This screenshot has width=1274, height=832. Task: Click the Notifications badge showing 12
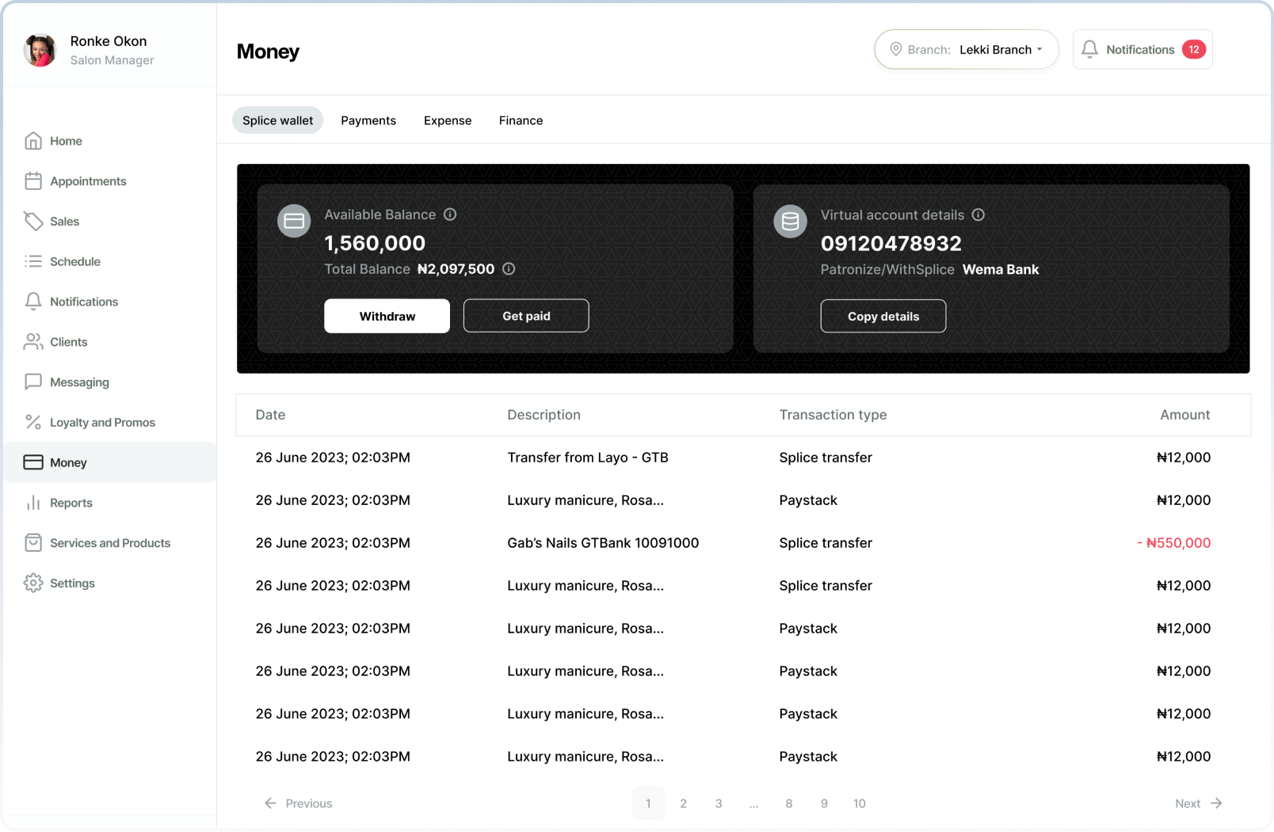tap(1192, 48)
